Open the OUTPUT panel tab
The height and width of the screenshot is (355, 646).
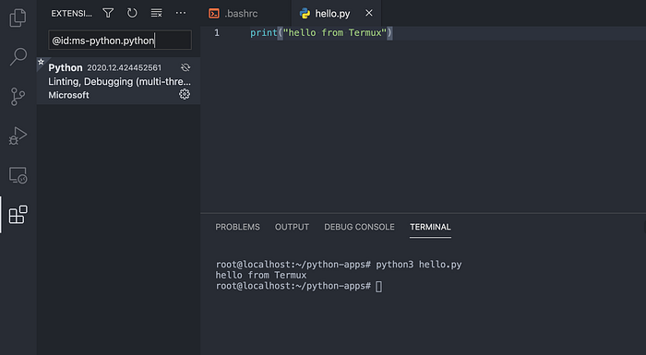click(x=292, y=227)
